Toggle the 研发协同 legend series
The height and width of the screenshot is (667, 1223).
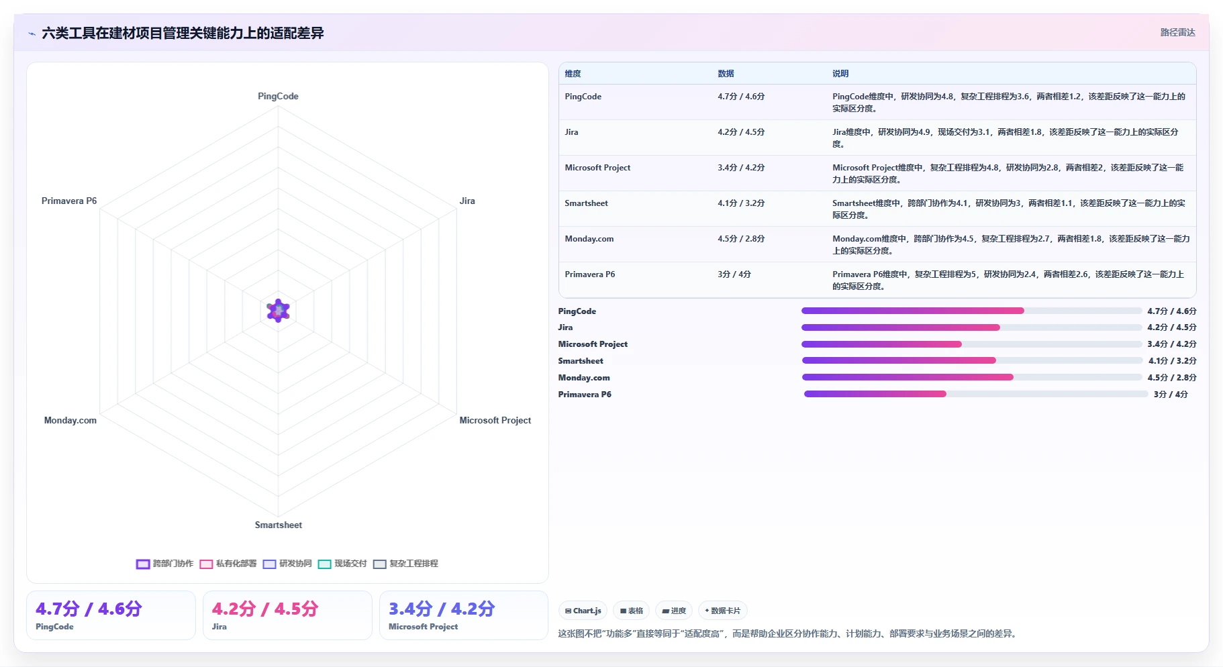287,564
